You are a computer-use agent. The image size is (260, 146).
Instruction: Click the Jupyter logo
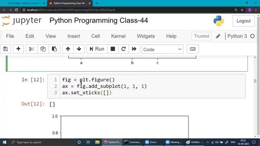pos(22,21)
